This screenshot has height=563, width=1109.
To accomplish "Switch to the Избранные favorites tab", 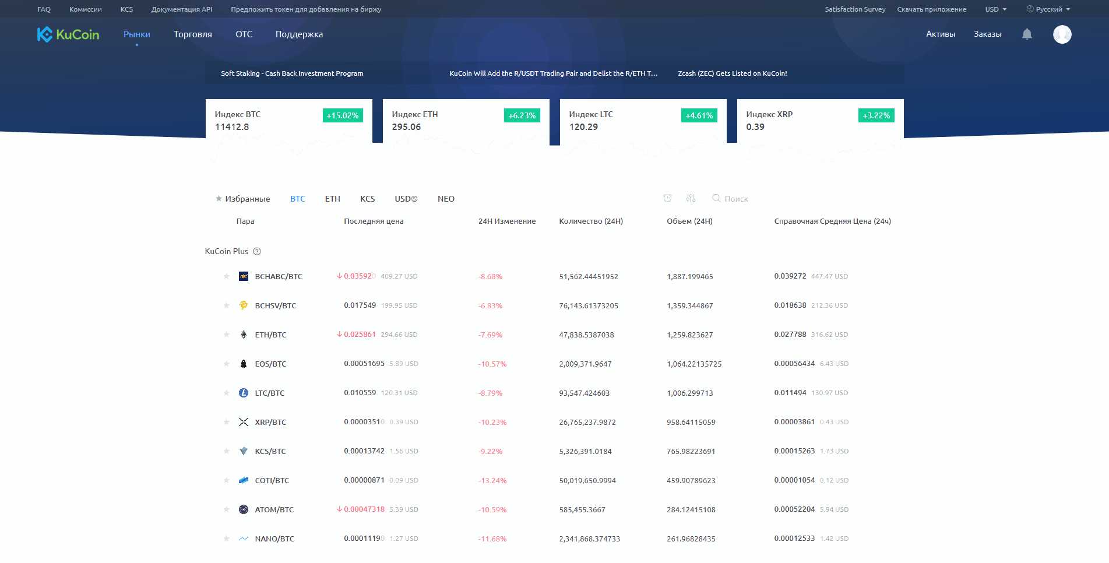I will click(x=242, y=199).
